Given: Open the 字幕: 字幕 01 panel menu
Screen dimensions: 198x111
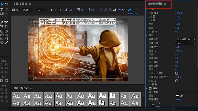Looking at the screenshot, I should 30,4.
